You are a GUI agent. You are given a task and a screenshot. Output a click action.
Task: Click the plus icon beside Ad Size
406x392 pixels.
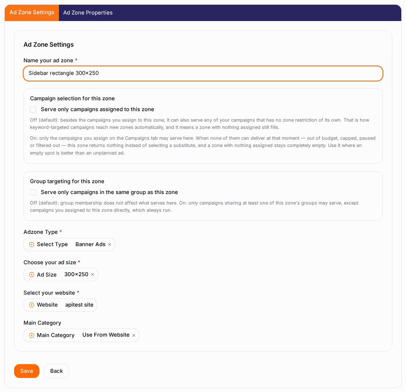click(x=31, y=274)
